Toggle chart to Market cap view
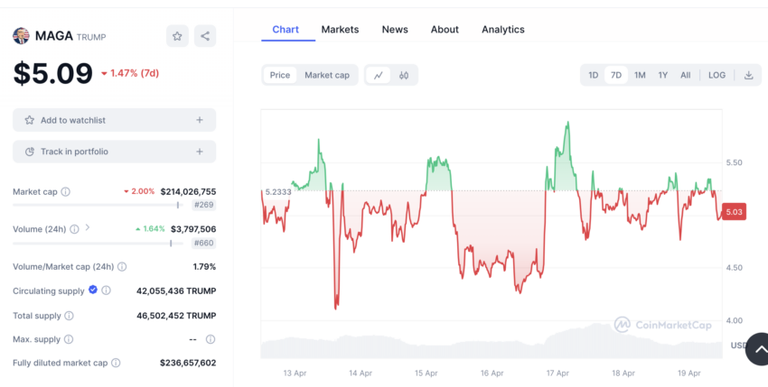The image size is (768, 387). tap(327, 76)
